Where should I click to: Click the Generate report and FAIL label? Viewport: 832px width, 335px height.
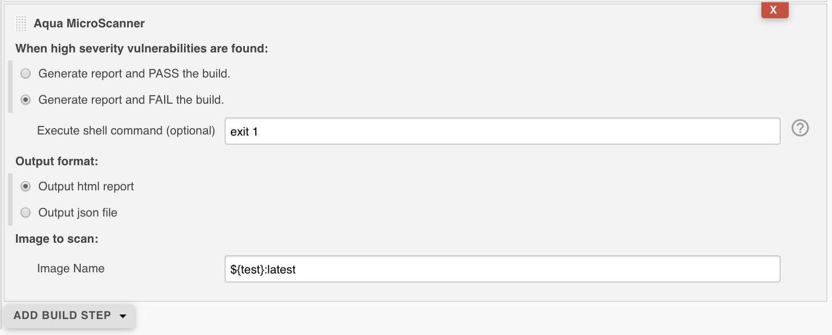click(x=131, y=100)
